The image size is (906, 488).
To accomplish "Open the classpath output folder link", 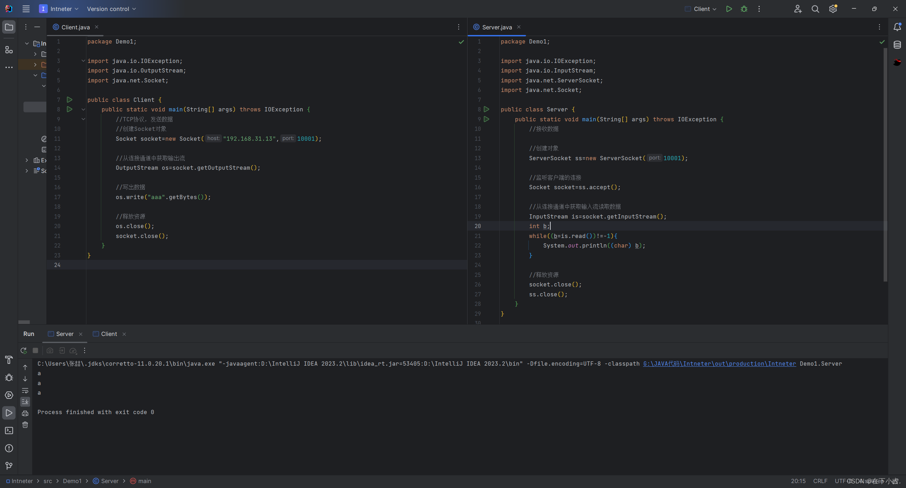I will (719, 364).
